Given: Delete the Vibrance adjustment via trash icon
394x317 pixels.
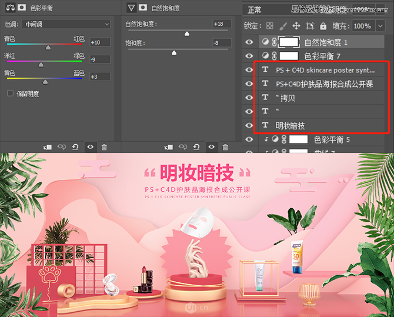Looking at the screenshot, I should 223,146.
